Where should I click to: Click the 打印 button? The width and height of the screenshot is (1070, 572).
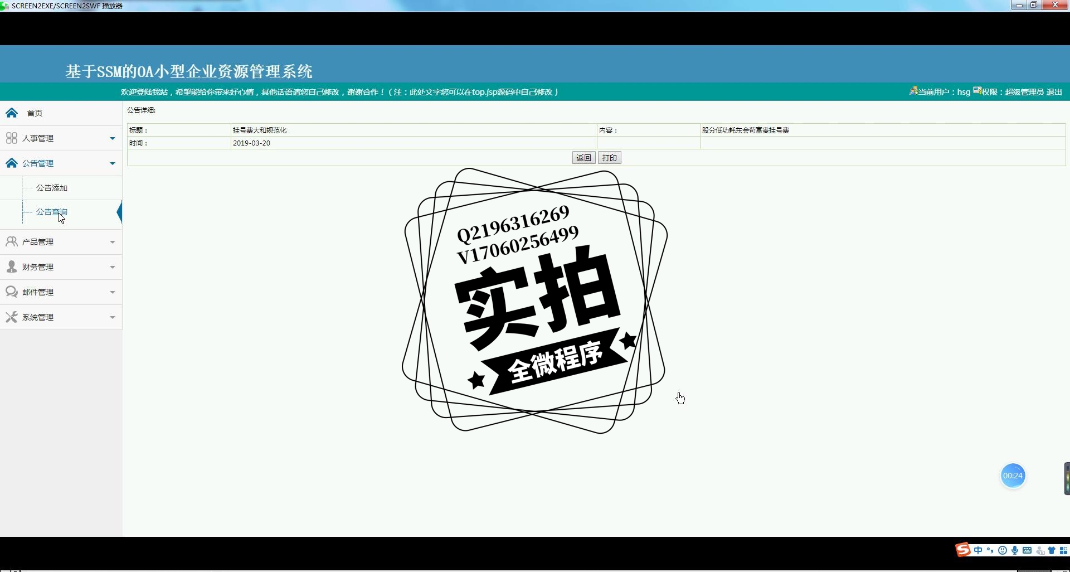point(610,158)
